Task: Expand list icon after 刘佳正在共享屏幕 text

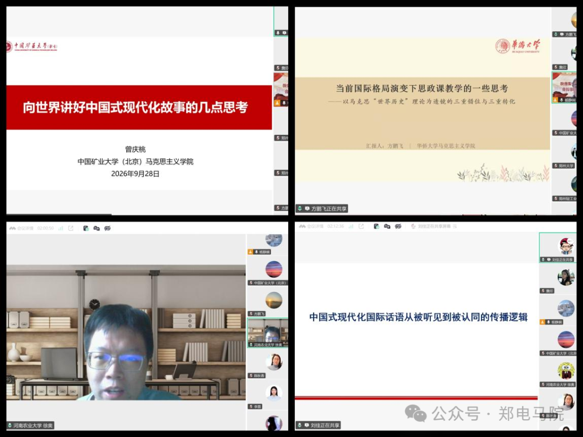Action: tap(455, 226)
